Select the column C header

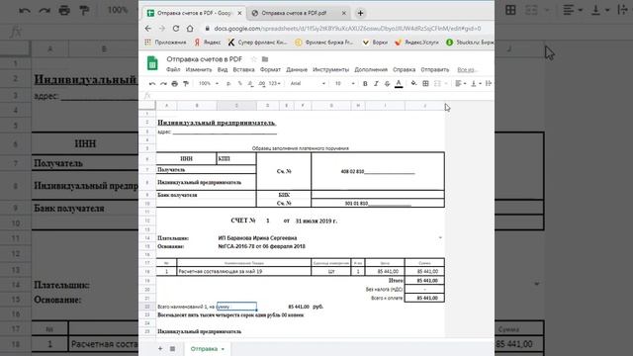pyautogui.click(x=236, y=106)
